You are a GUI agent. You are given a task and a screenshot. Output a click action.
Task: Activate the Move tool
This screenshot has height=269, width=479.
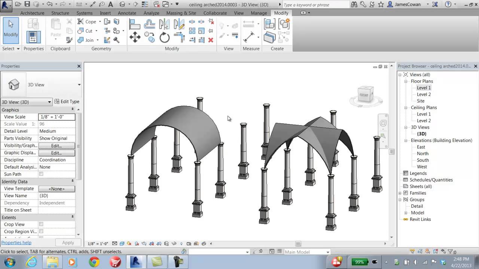click(135, 37)
